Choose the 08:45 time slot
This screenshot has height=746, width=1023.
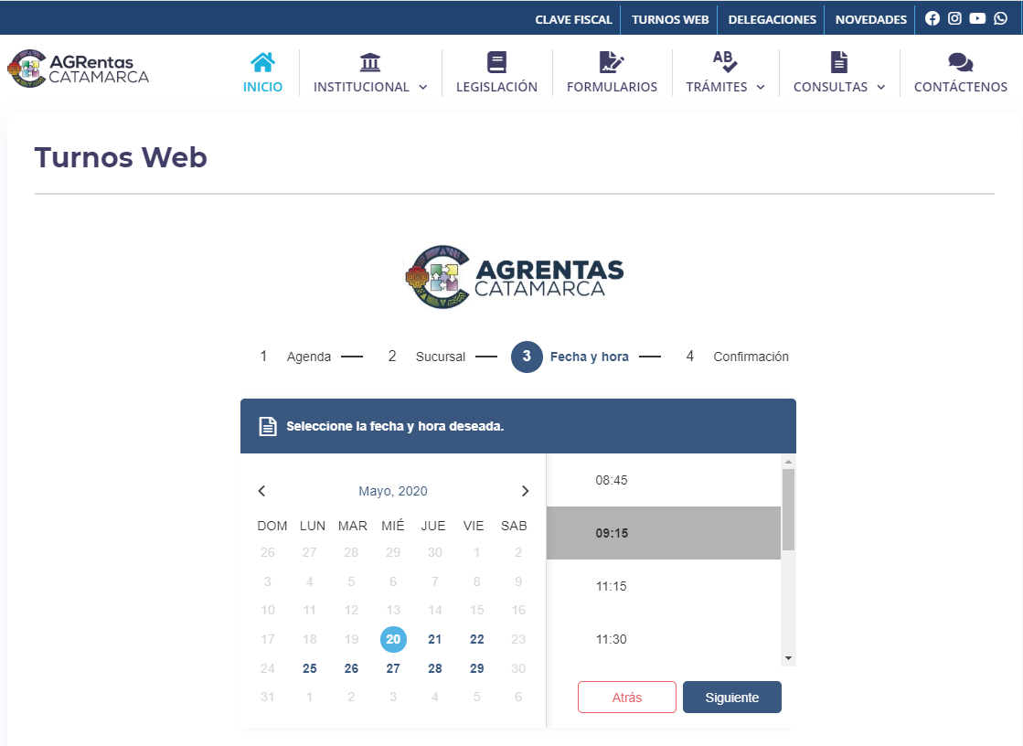pyautogui.click(x=664, y=480)
